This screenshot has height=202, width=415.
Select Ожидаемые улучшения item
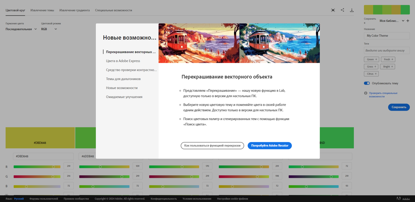click(124, 97)
